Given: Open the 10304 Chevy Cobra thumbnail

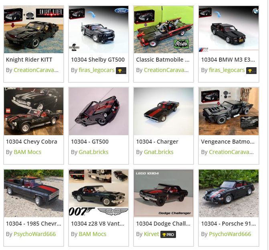Looking at the screenshot, I should pos(34,111).
